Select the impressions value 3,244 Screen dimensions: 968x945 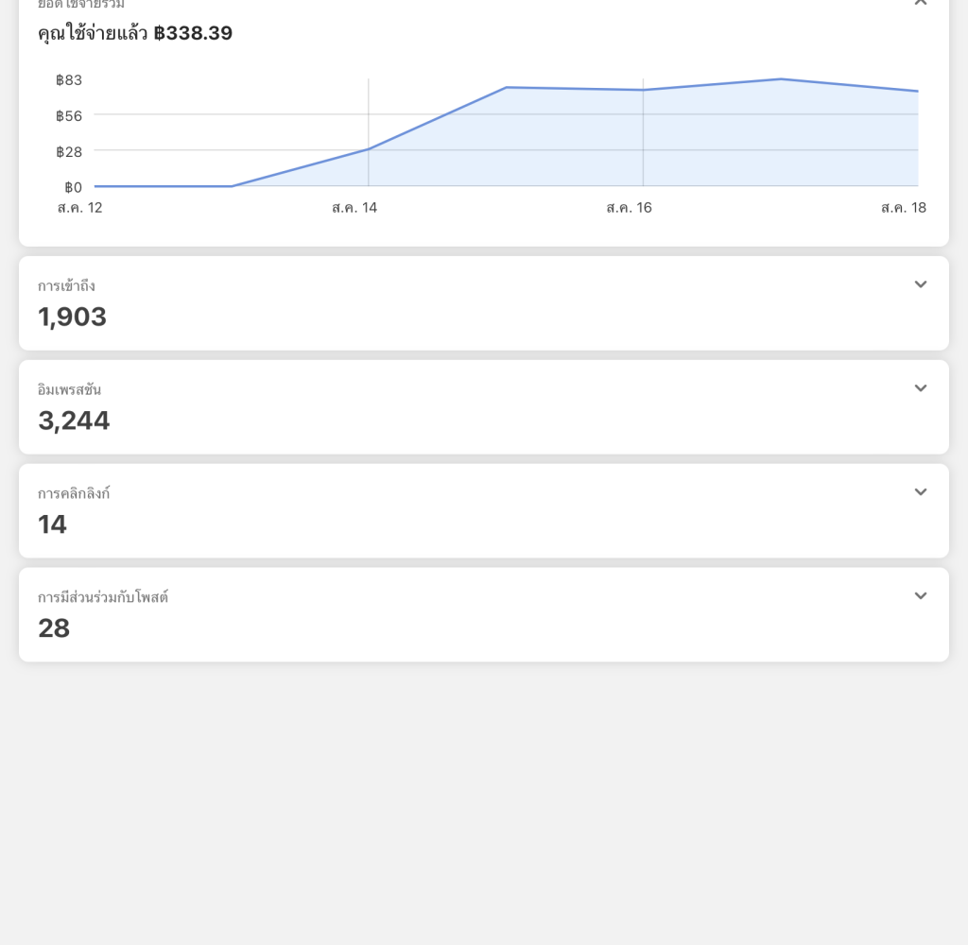point(74,421)
